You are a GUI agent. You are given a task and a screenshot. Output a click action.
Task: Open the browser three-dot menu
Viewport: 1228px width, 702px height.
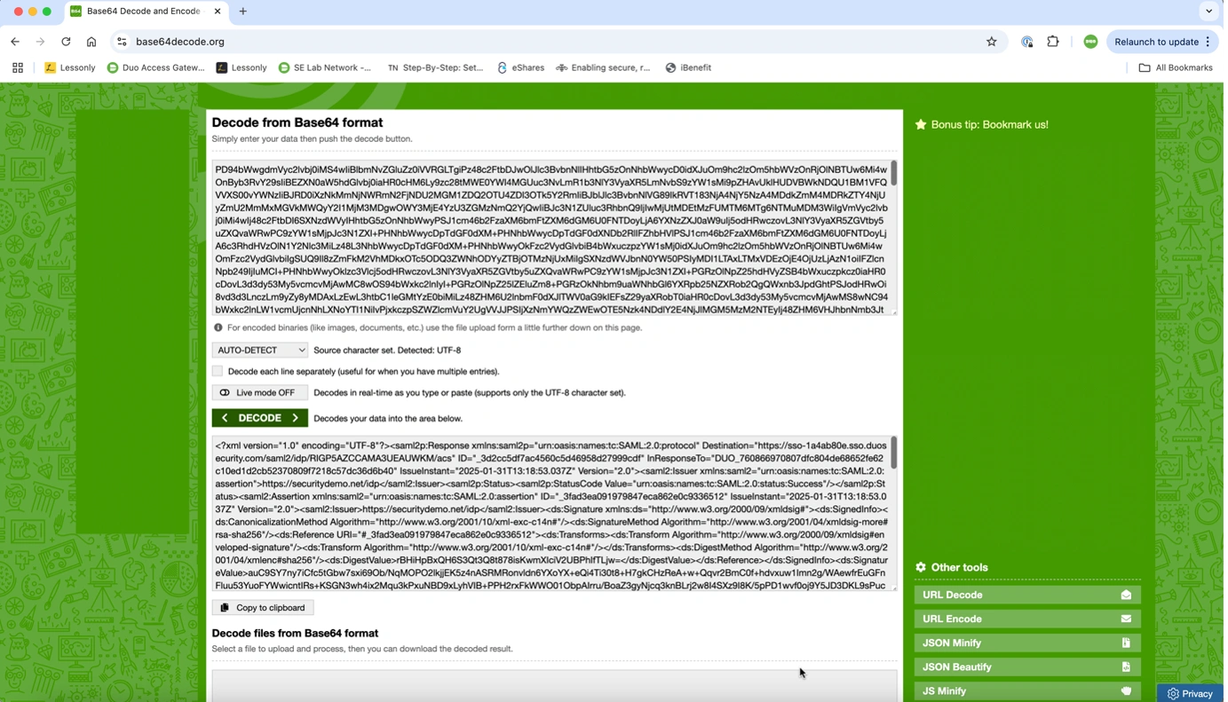pyautogui.click(x=1208, y=41)
